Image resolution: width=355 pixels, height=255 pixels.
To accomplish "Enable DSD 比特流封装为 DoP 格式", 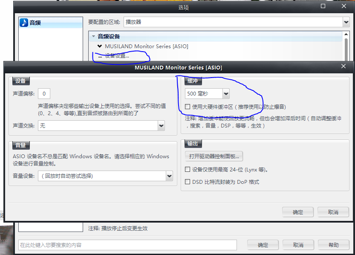I will click(x=188, y=182).
